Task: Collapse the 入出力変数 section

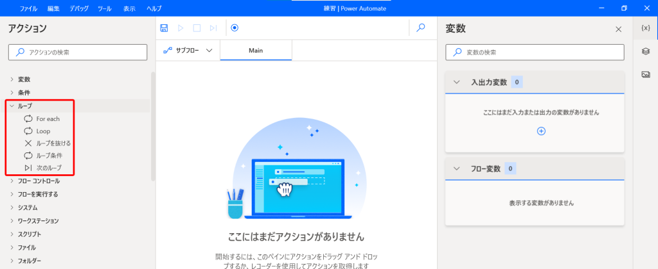Action: (456, 82)
